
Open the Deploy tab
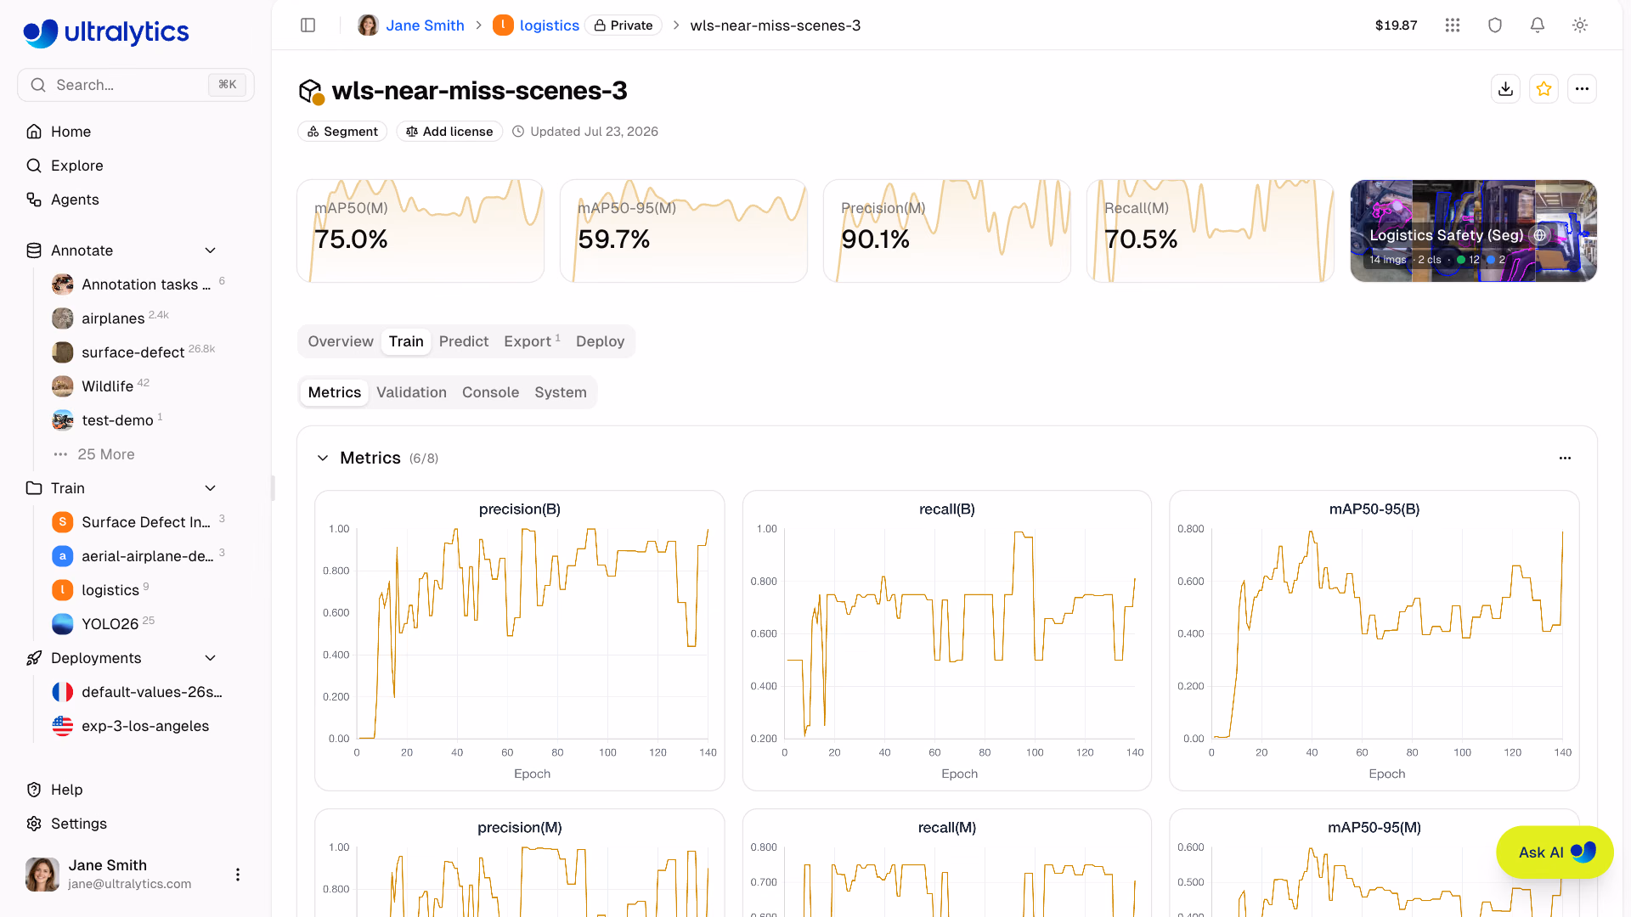click(600, 341)
